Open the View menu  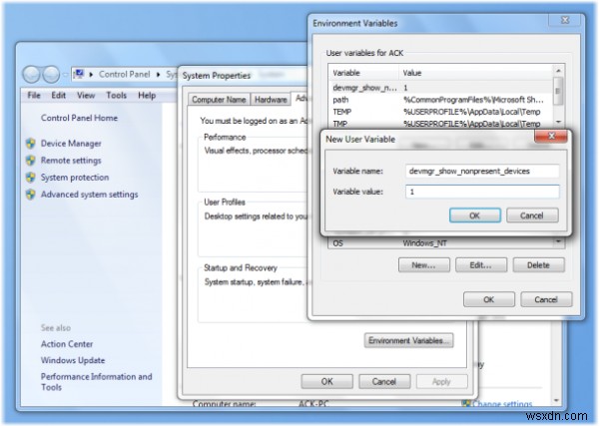[x=86, y=96]
